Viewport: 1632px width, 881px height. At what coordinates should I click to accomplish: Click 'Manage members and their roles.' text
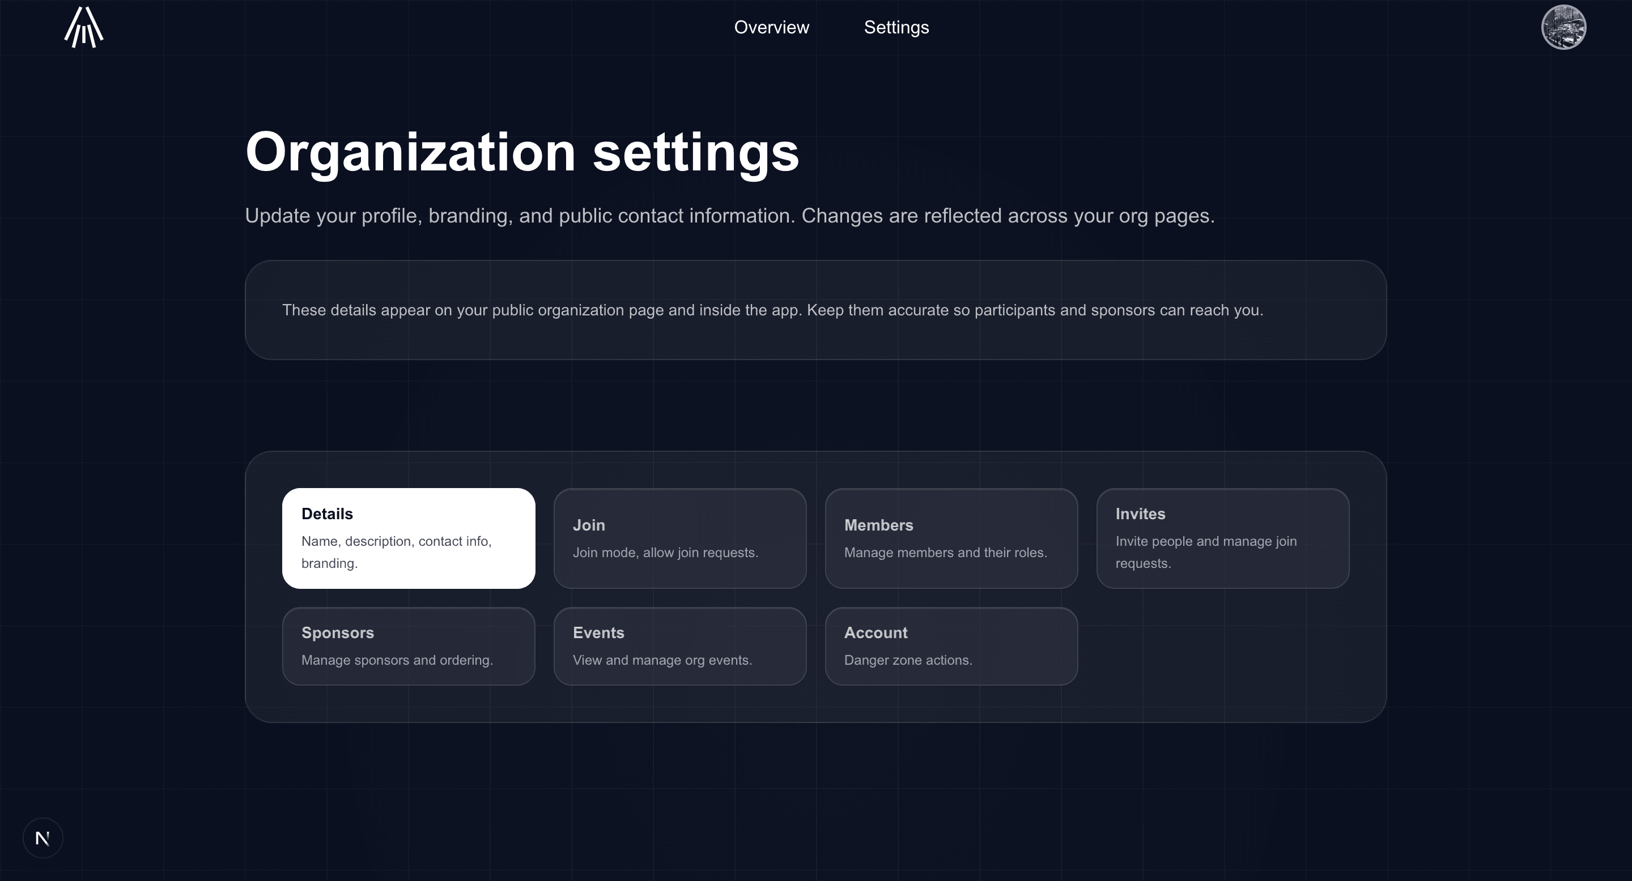(945, 553)
